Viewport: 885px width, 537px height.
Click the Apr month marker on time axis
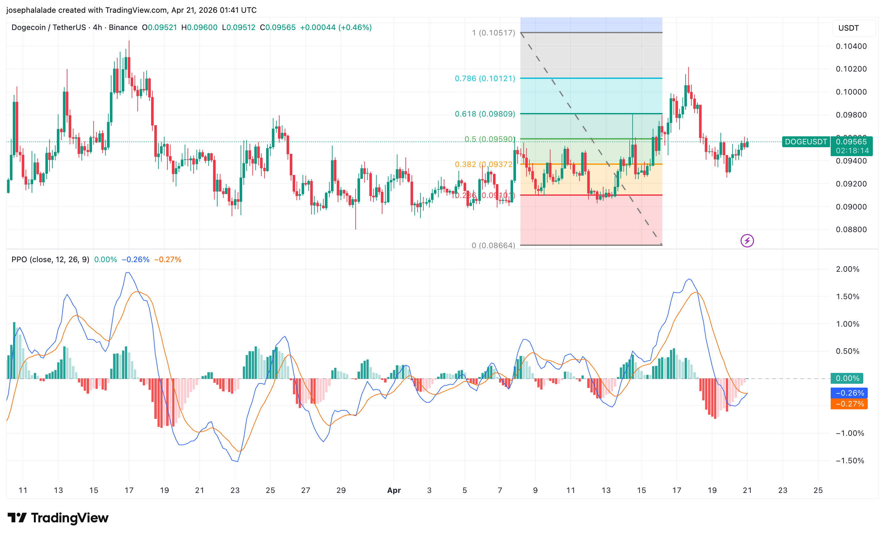click(x=394, y=490)
